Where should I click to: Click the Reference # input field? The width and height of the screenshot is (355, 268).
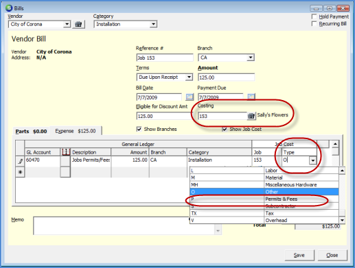pos(165,58)
